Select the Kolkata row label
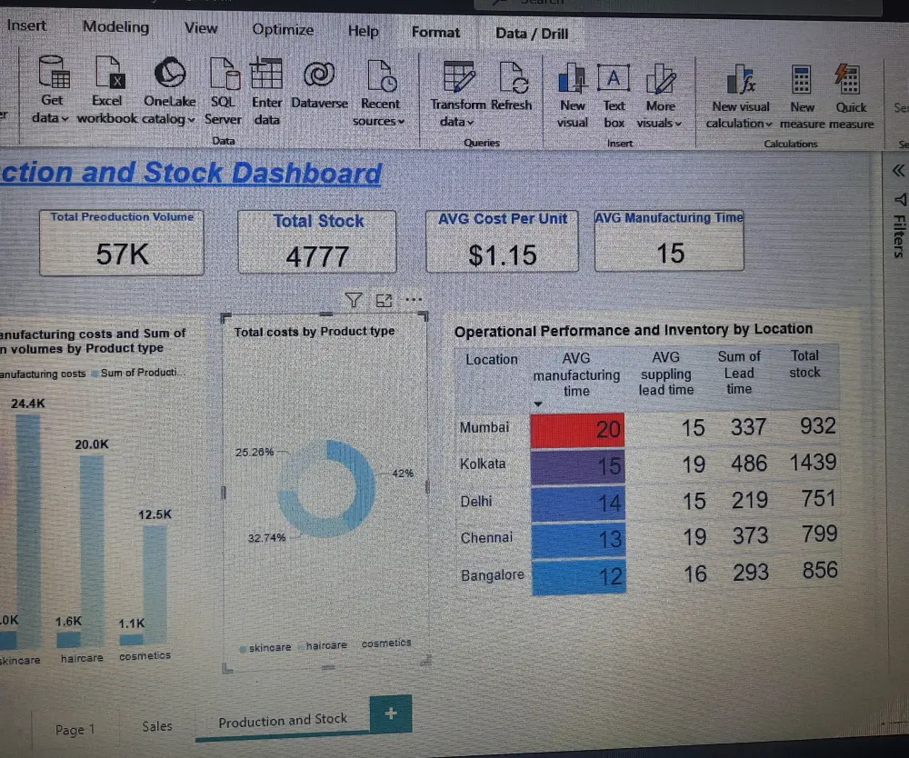This screenshot has width=909, height=758. (483, 464)
